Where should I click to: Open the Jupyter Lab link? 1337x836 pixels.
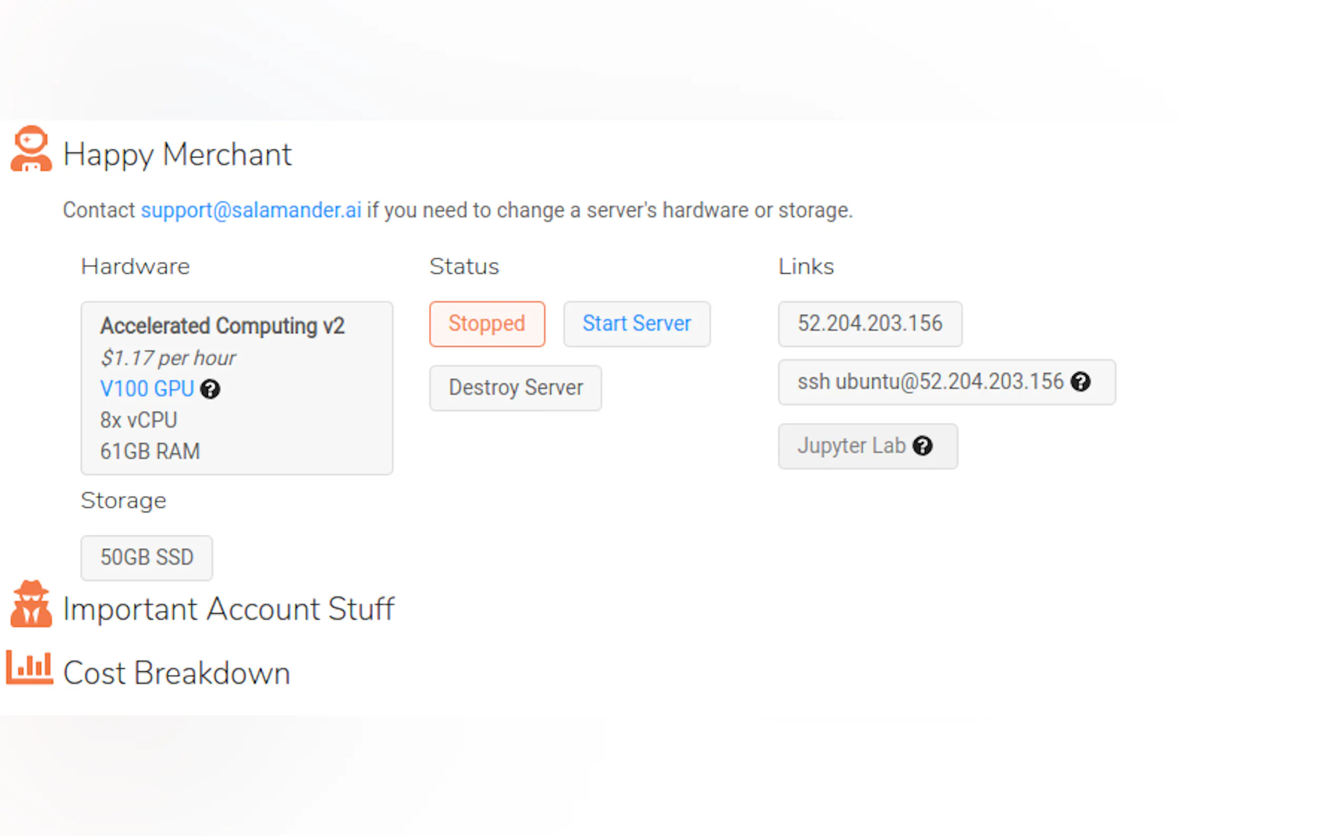851,446
